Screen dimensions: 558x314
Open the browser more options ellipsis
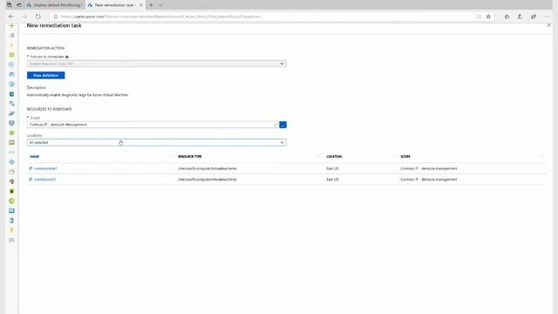coord(547,17)
